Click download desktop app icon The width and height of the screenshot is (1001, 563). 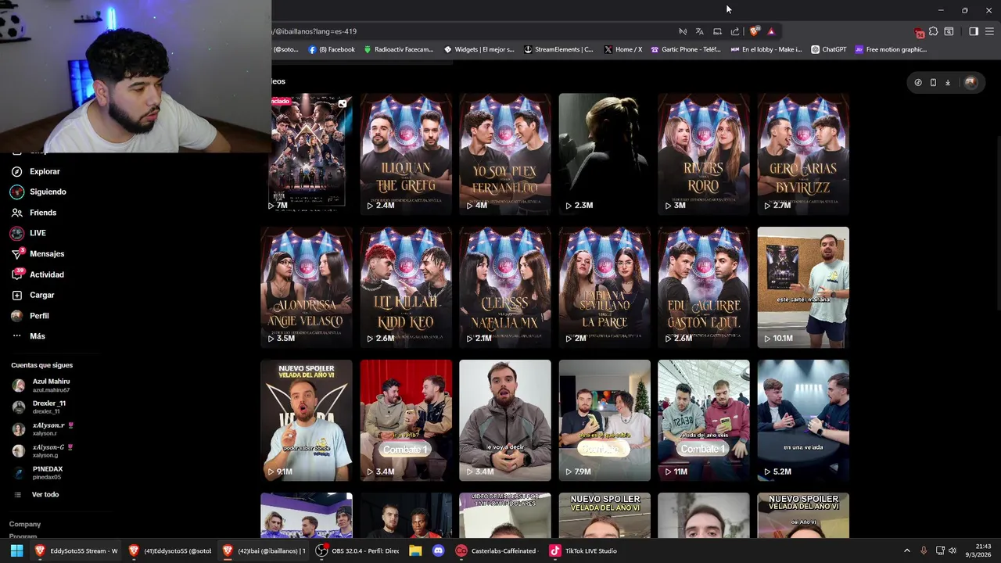pyautogui.click(x=948, y=82)
